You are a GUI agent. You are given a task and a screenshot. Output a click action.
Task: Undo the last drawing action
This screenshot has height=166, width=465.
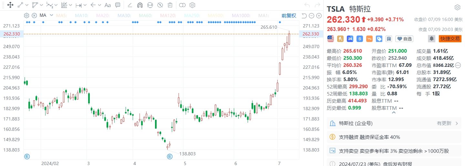(307, 5)
